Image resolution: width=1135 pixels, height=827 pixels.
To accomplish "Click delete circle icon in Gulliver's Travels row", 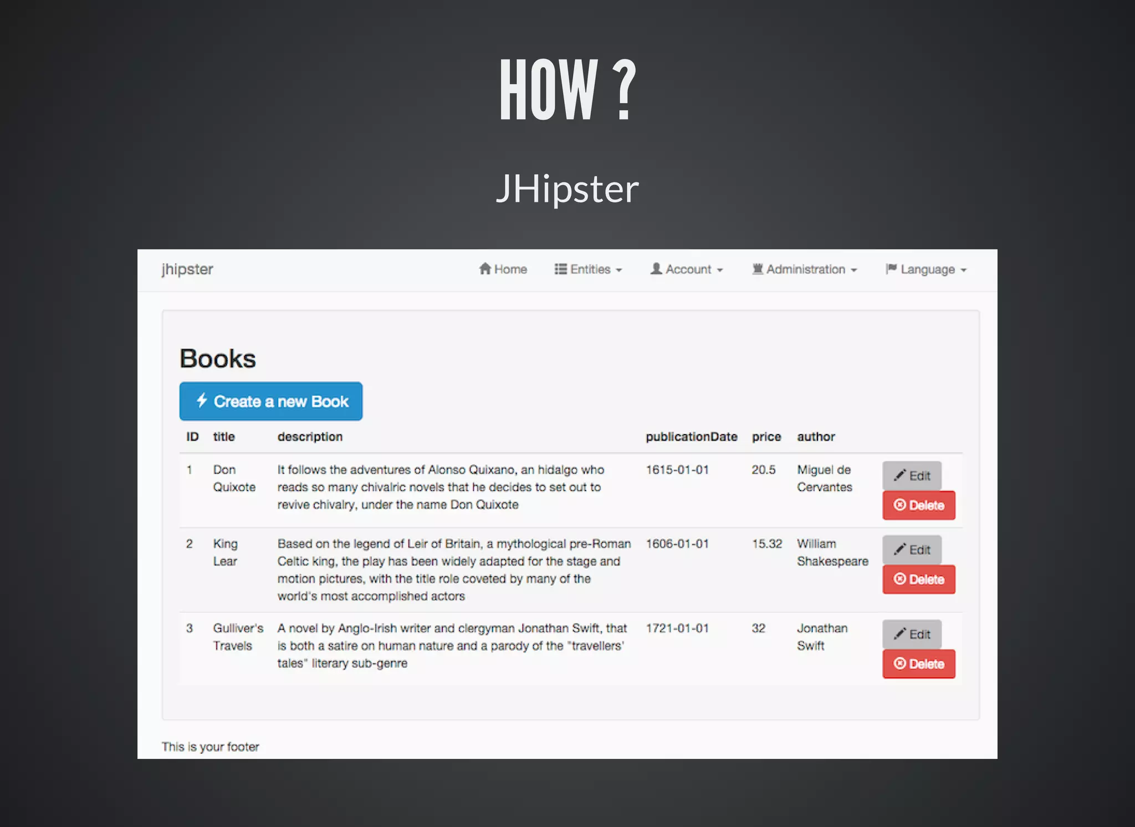I will [900, 663].
